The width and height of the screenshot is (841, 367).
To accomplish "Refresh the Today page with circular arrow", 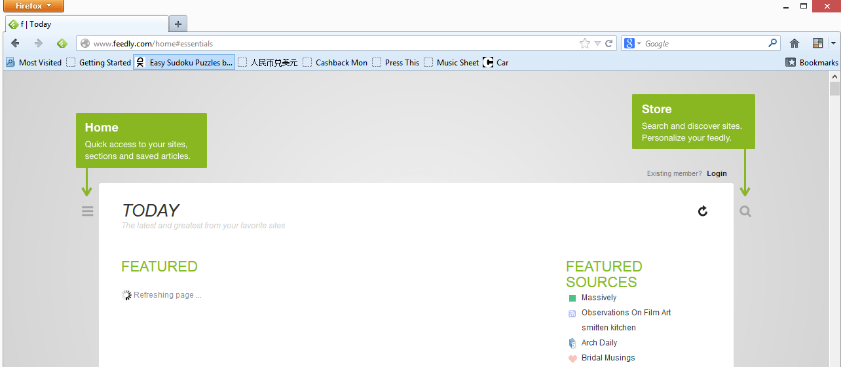I will pyautogui.click(x=703, y=211).
